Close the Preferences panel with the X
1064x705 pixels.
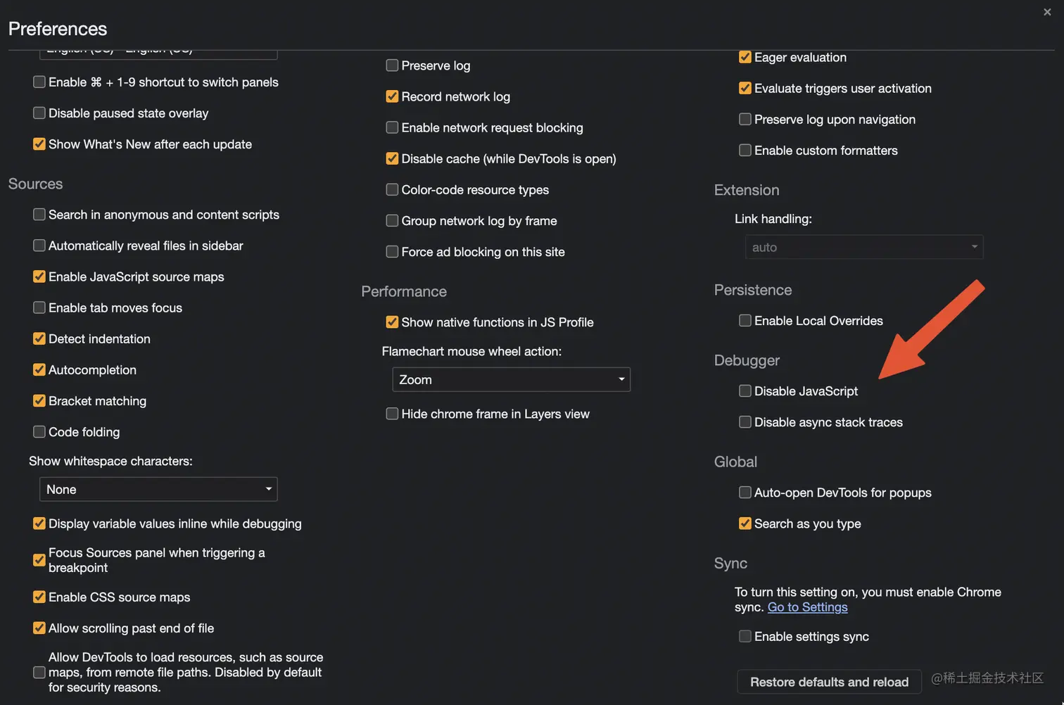(x=1047, y=12)
